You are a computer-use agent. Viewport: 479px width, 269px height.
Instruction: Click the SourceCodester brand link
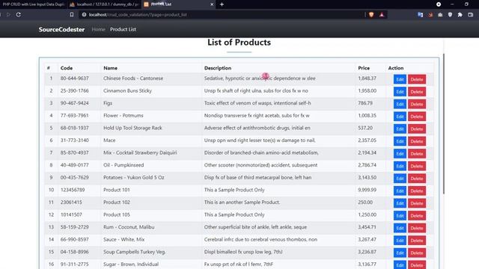(61, 29)
